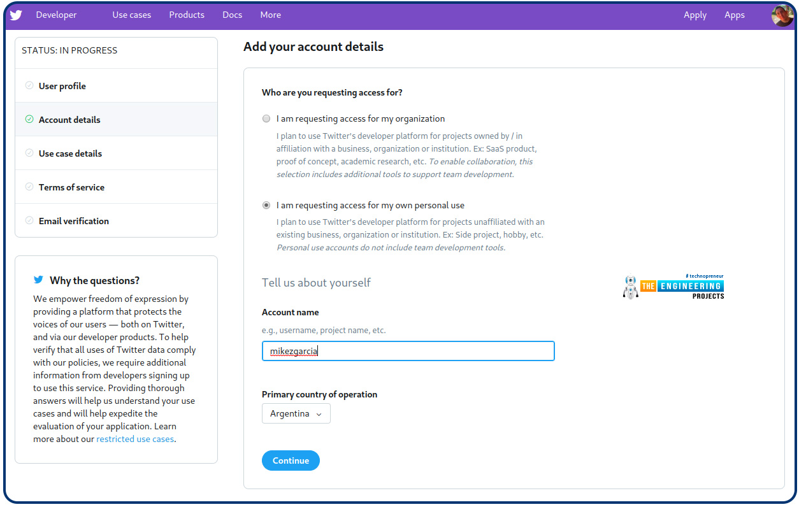This screenshot has height=507, width=799.
Task: Go to the Terms of service step
Action: pos(116,187)
